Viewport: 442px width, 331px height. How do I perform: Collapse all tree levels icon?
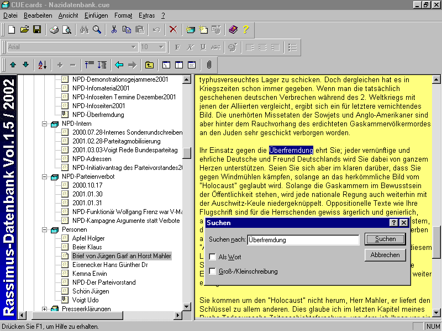pos(90,65)
